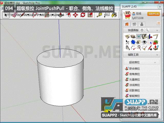Open quick panel gear settings

pyautogui.click(x=142, y=30)
